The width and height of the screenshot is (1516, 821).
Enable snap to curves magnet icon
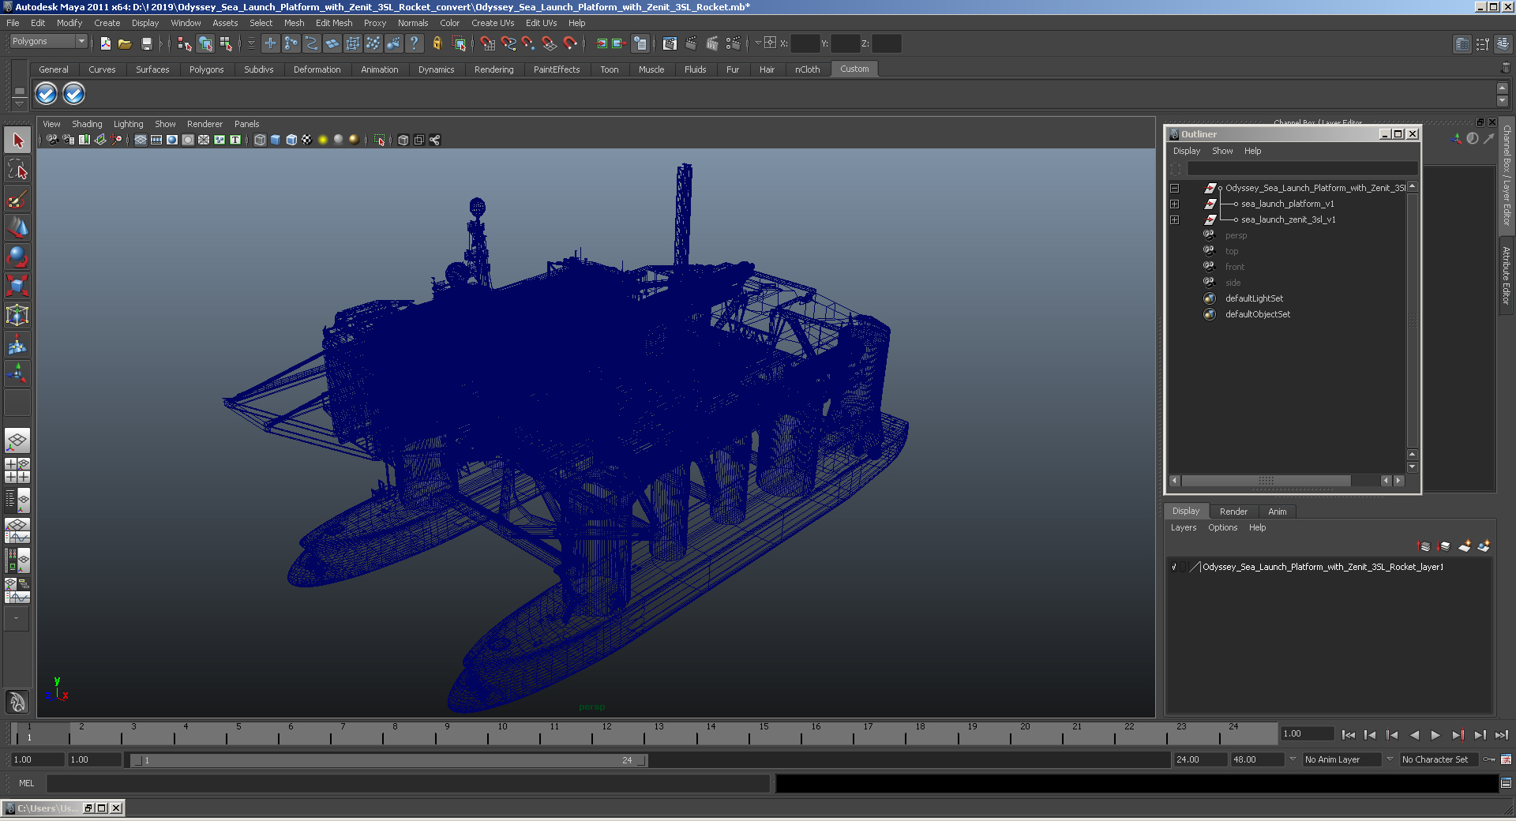pyautogui.click(x=508, y=43)
